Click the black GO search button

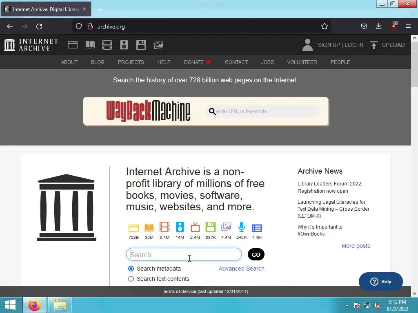click(x=256, y=254)
